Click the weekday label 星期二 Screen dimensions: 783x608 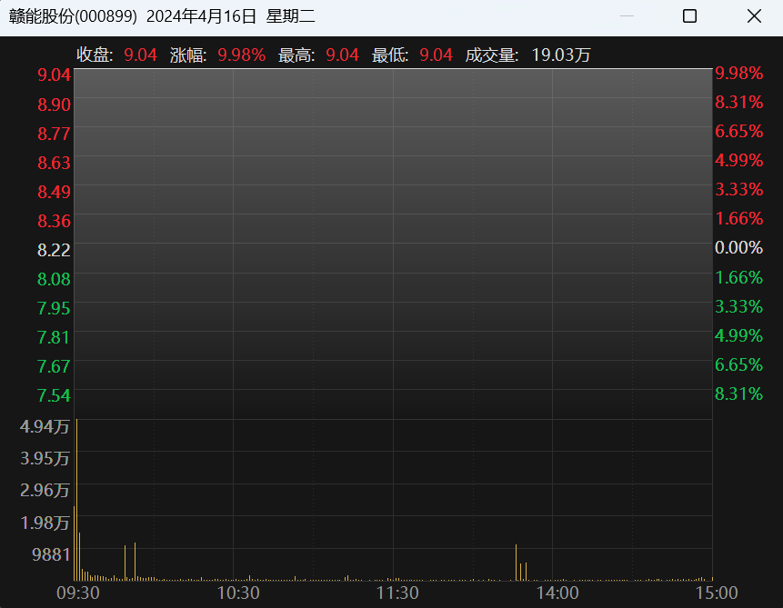point(291,16)
